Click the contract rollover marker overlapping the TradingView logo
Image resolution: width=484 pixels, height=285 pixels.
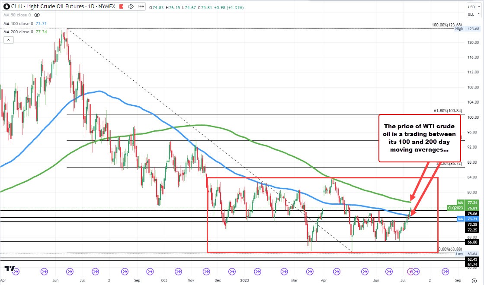(16, 272)
